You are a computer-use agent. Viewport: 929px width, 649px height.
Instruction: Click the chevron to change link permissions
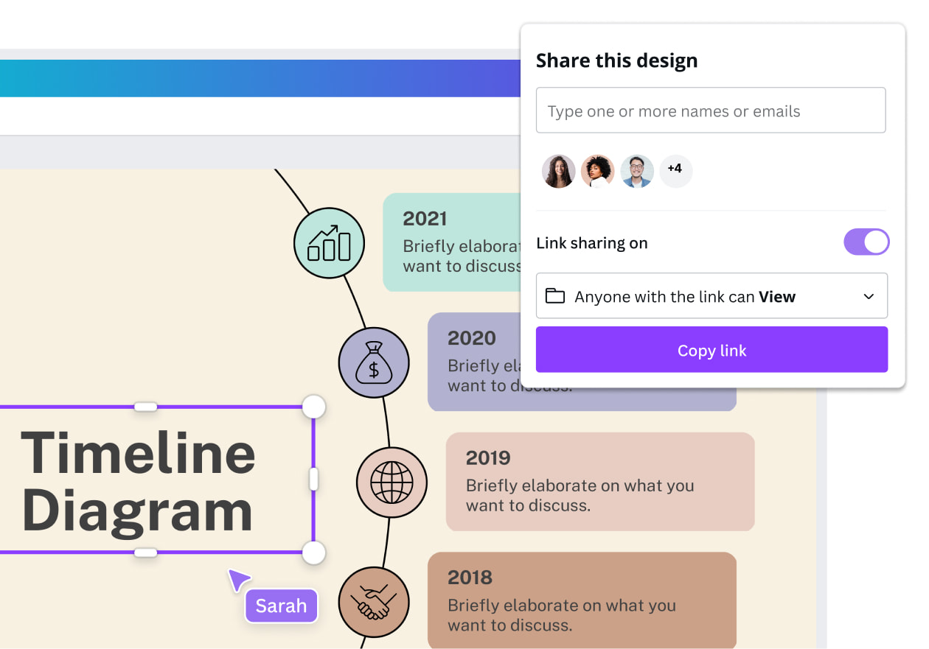869,295
